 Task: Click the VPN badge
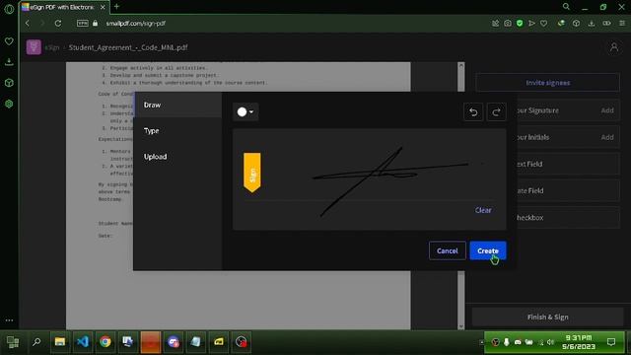pyautogui.click(x=83, y=24)
